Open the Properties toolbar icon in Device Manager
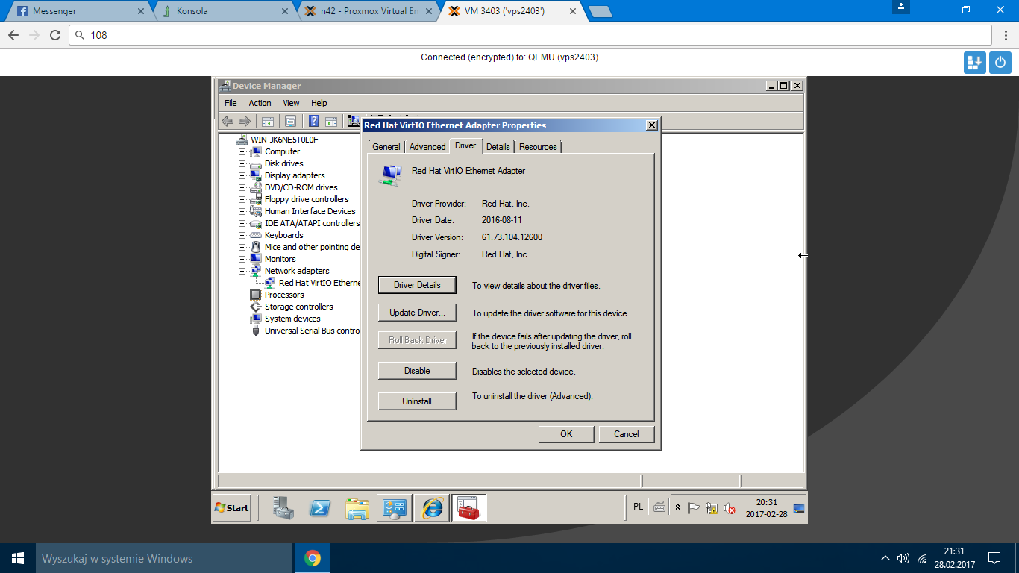 pyautogui.click(x=291, y=122)
